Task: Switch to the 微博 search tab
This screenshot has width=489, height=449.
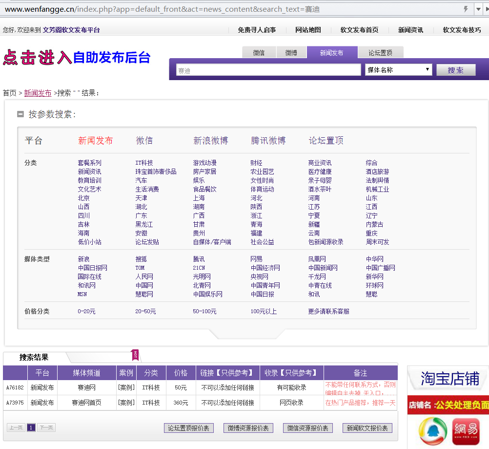Action: pyautogui.click(x=291, y=52)
